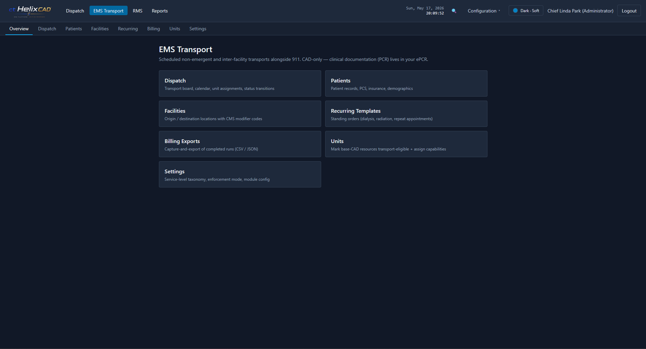
Task: Click the date and time clock display
Action: [425, 11]
